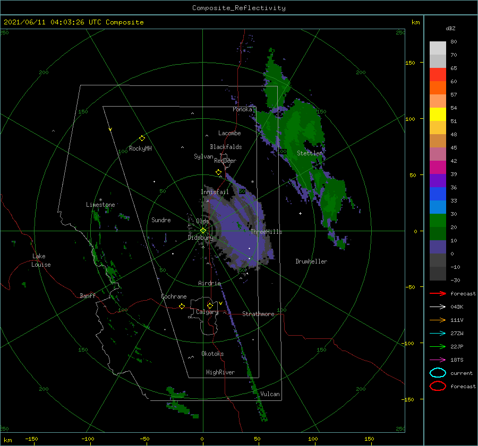
Task: Click the RockyMH label
Action: point(140,148)
